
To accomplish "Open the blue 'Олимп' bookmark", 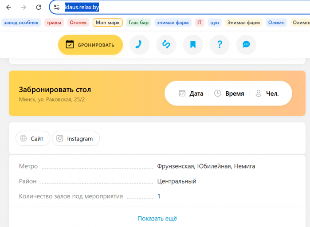I will (276, 23).
